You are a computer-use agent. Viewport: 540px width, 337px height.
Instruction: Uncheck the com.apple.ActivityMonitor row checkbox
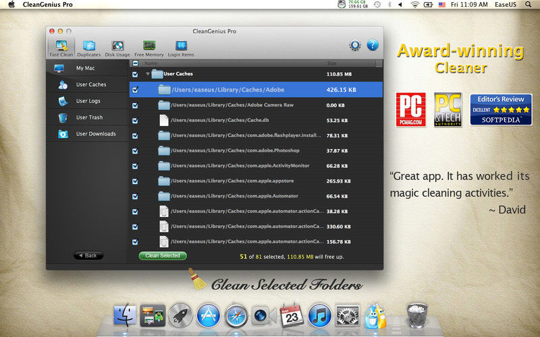(136, 166)
